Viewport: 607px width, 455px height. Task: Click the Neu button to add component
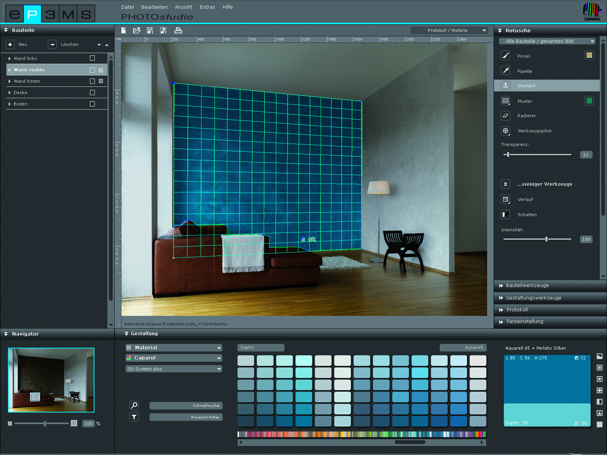click(x=10, y=44)
